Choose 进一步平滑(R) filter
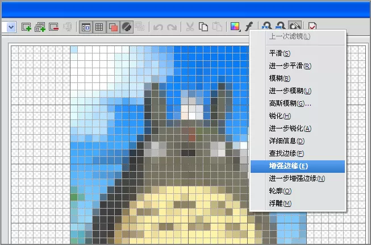The image size is (371, 245). [298, 66]
